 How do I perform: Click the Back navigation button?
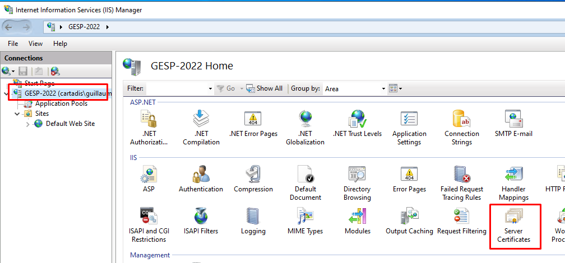coord(8,27)
